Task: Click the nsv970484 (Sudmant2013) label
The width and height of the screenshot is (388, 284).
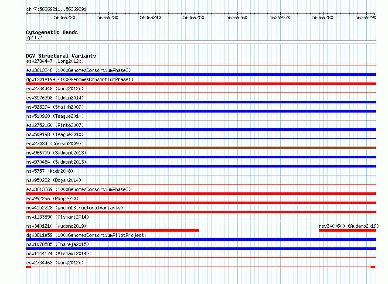Action: coord(56,162)
